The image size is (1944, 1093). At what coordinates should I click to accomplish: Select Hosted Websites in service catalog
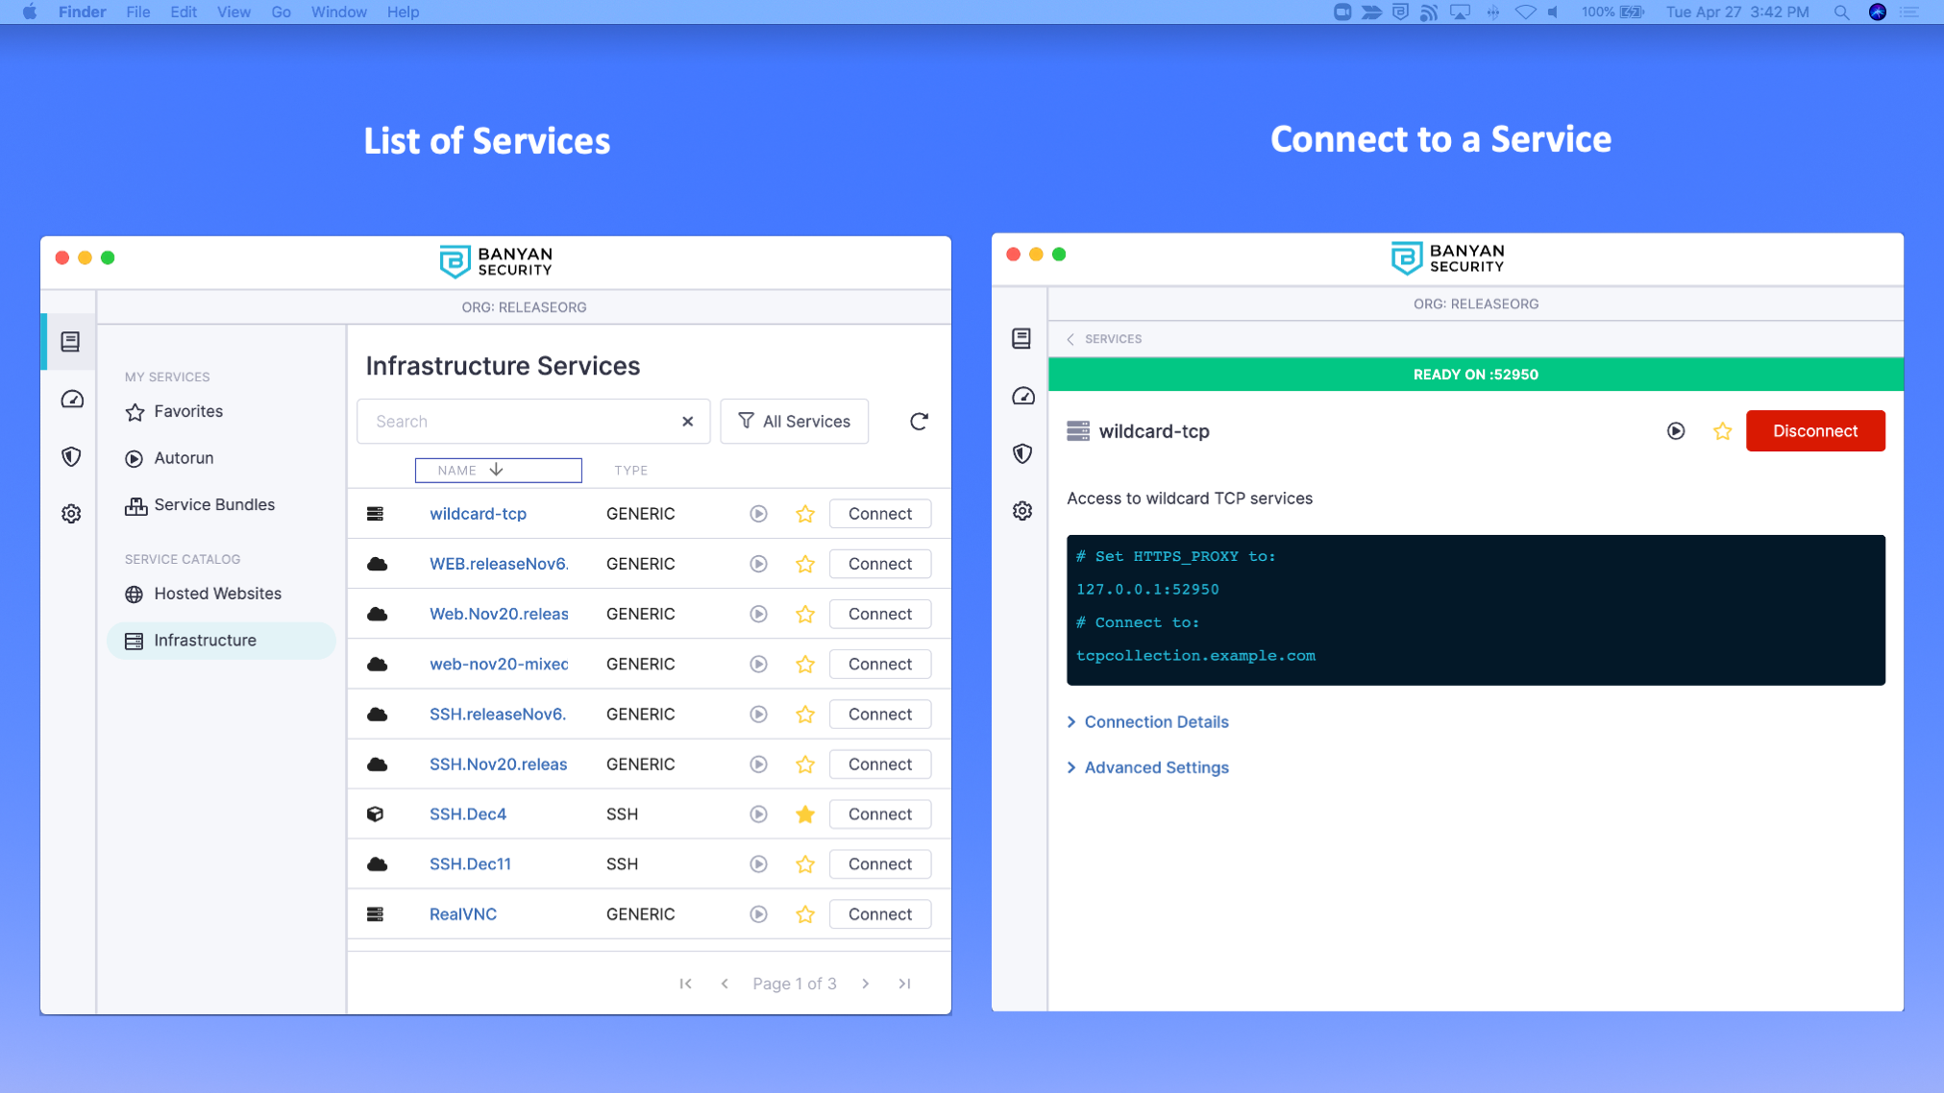[x=217, y=594]
